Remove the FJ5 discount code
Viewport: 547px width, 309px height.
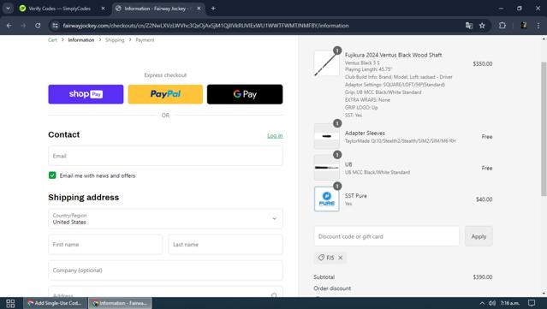click(341, 258)
